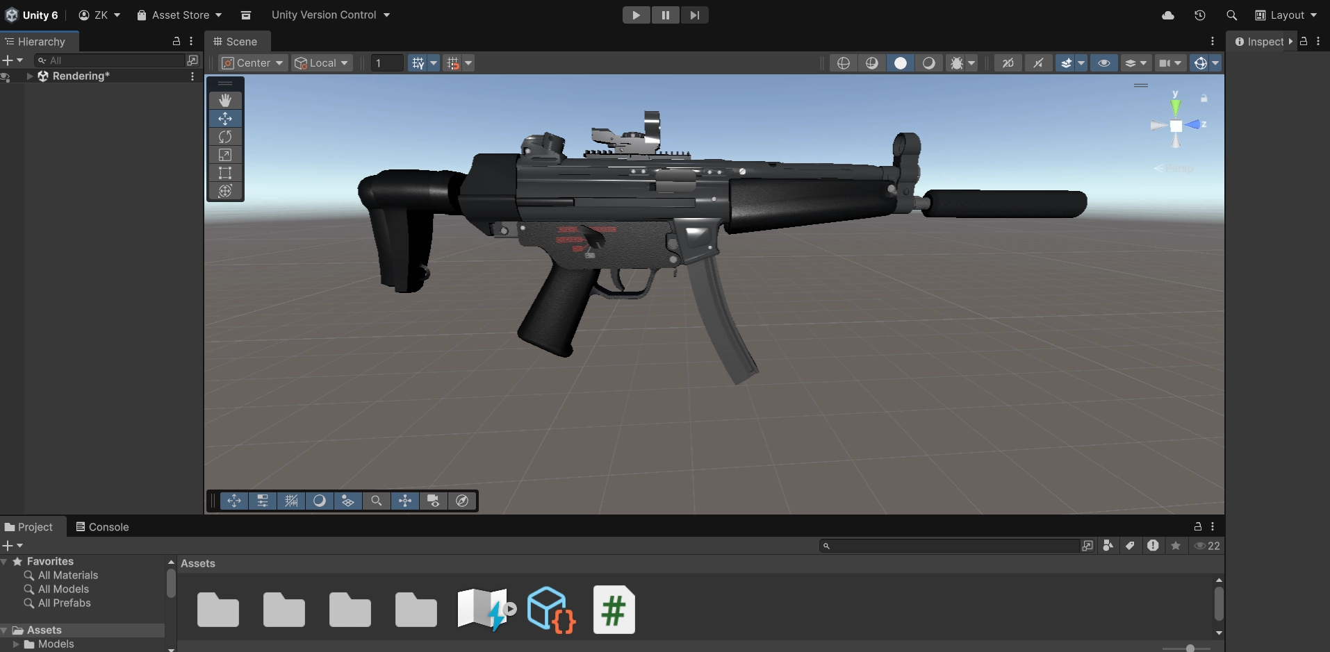The width and height of the screenshot is (1330, 652).
Task: Open the Asset Store menu
Action: (x=179, y=15)
